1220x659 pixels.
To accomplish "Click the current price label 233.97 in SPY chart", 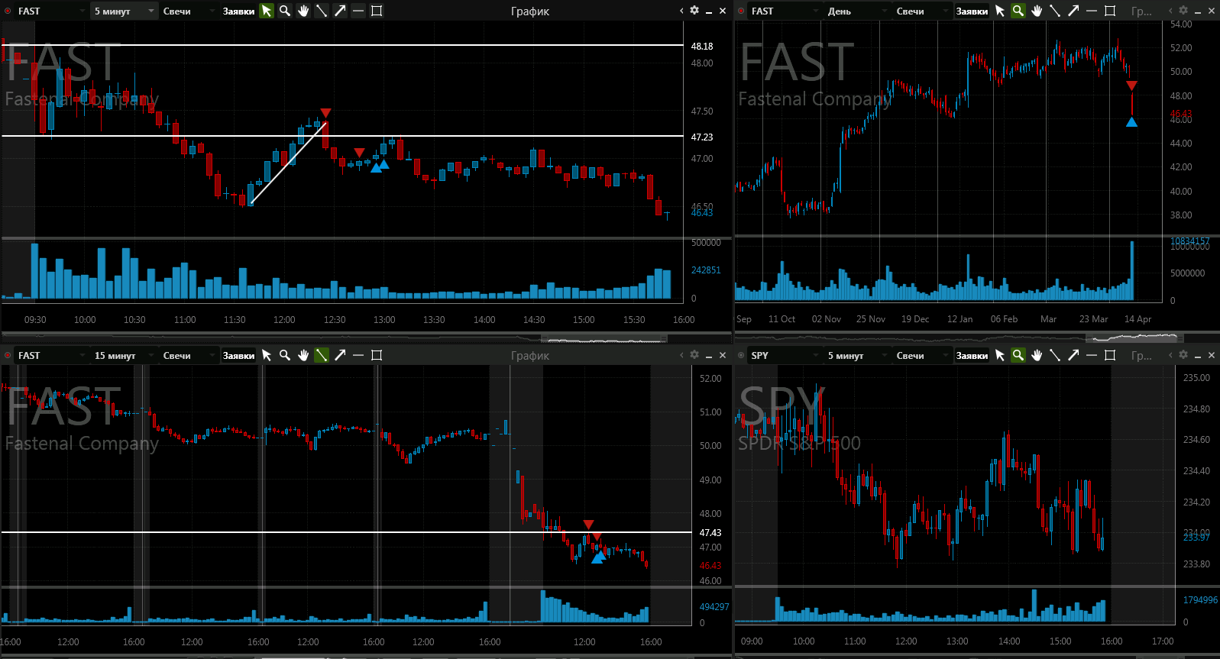I will pos(1196,538).
